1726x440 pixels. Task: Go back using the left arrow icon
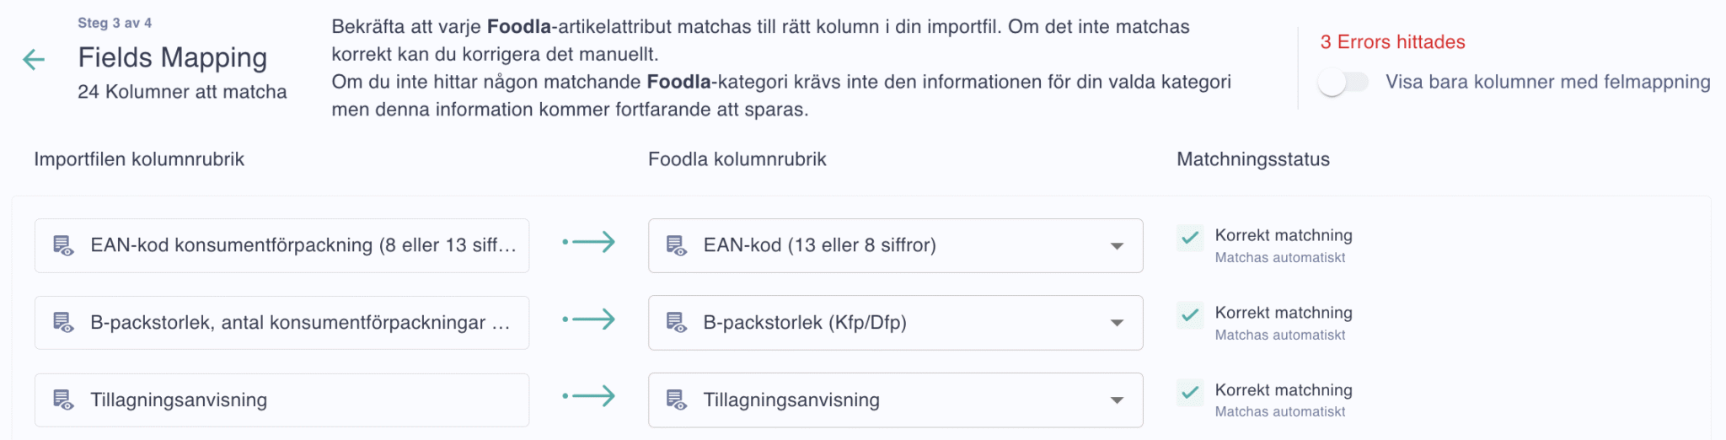point(34,59)
